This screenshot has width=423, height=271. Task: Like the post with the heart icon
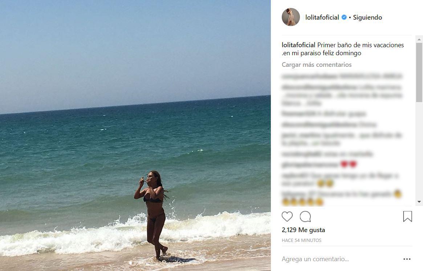(x=287, y=217)
